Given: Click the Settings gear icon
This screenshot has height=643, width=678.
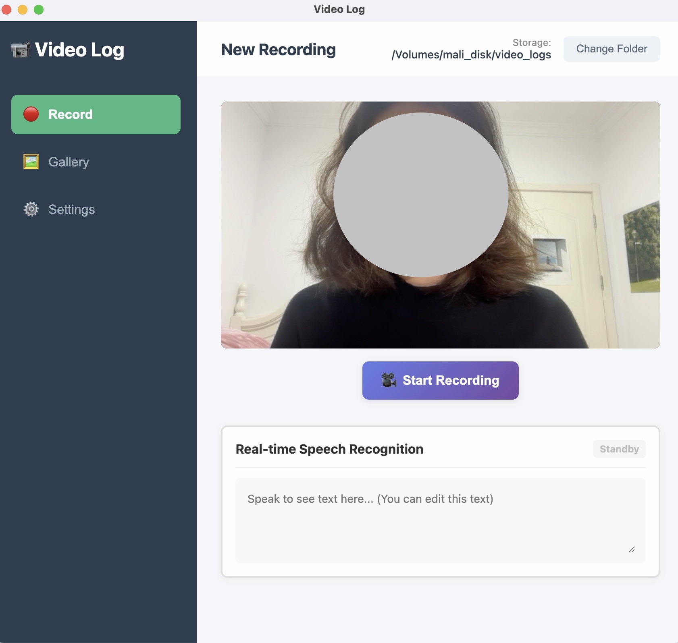Looking at the screenshot, I should [x=31, y=209].
